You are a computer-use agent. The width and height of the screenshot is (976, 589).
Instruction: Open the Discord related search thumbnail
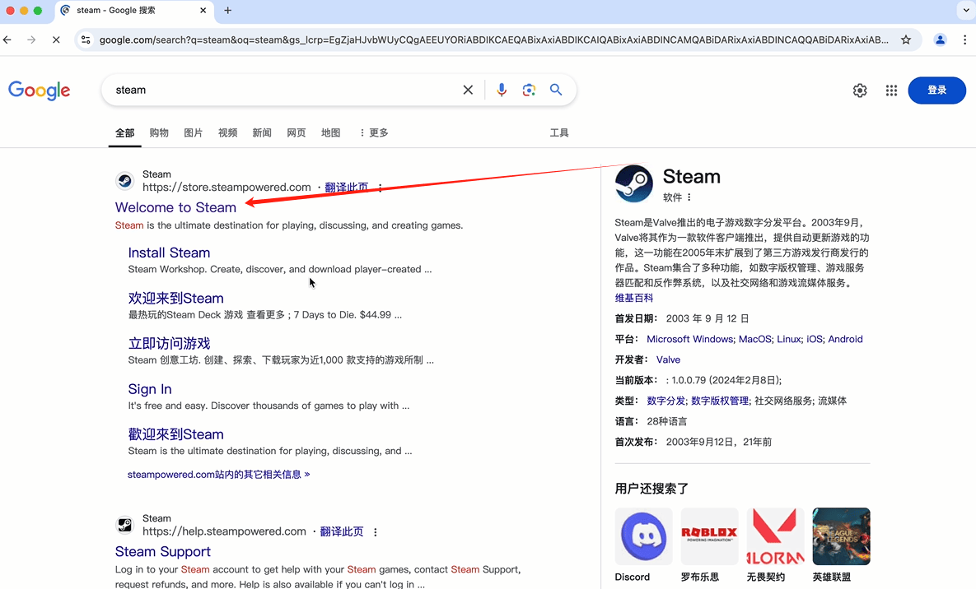click(643, 536)
